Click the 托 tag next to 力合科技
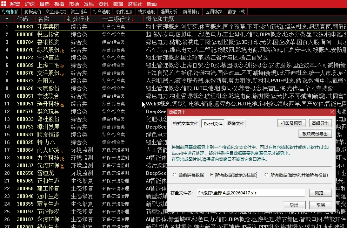This screenshot has width=347, height=228. click(x=62, y=159)
